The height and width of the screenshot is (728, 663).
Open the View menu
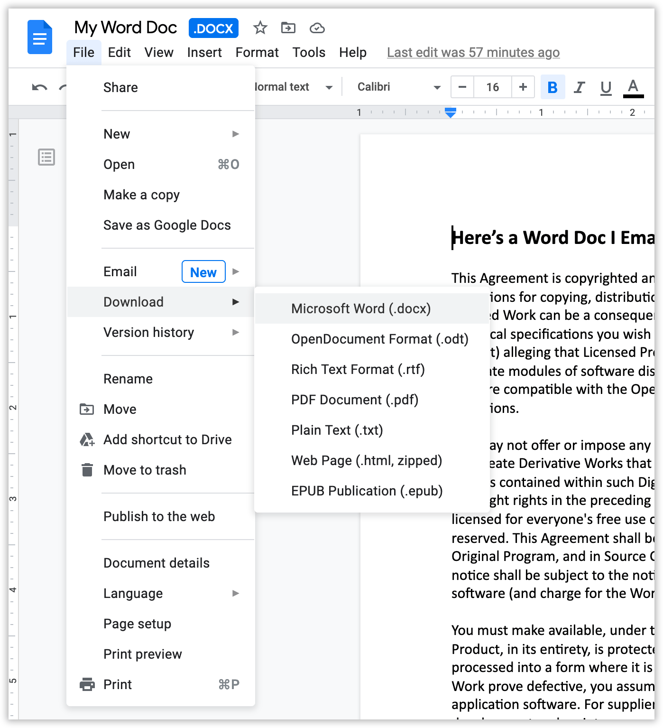159,52
